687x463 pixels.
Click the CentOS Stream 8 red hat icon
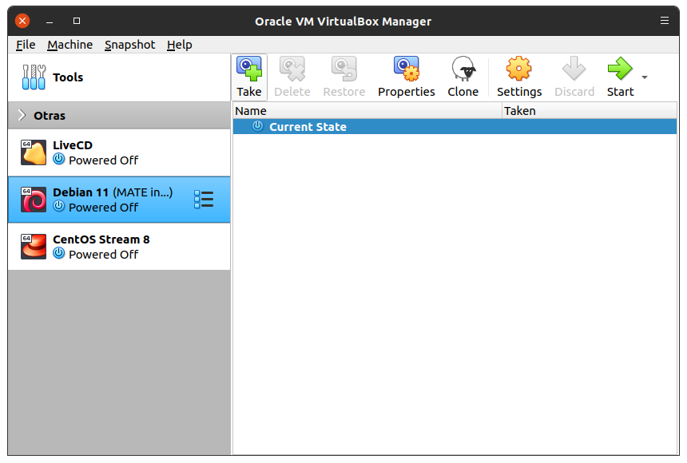[x=34, y=247]
